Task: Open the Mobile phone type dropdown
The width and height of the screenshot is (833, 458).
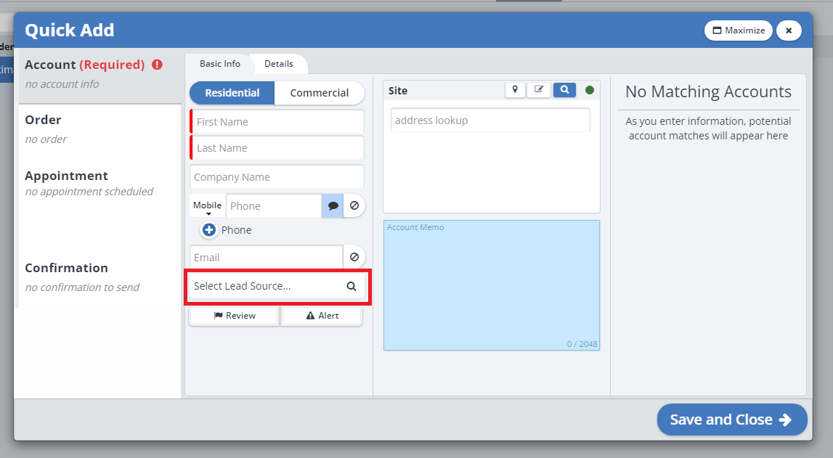Action: tap(208, 207)
